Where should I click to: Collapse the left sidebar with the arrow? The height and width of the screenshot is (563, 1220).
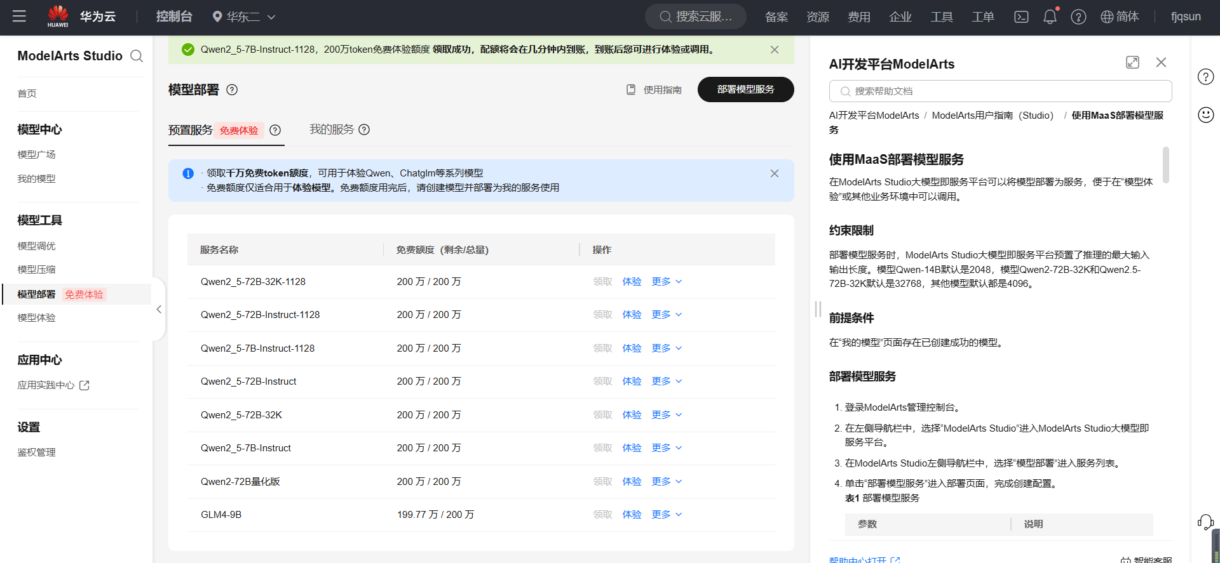pos(159,309)
